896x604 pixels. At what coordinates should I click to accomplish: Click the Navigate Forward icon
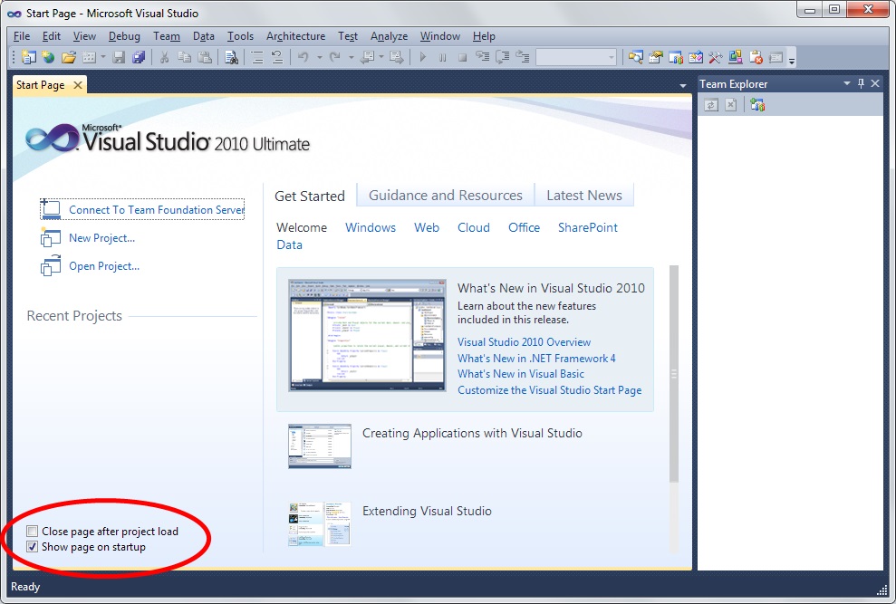pos(397,57)
